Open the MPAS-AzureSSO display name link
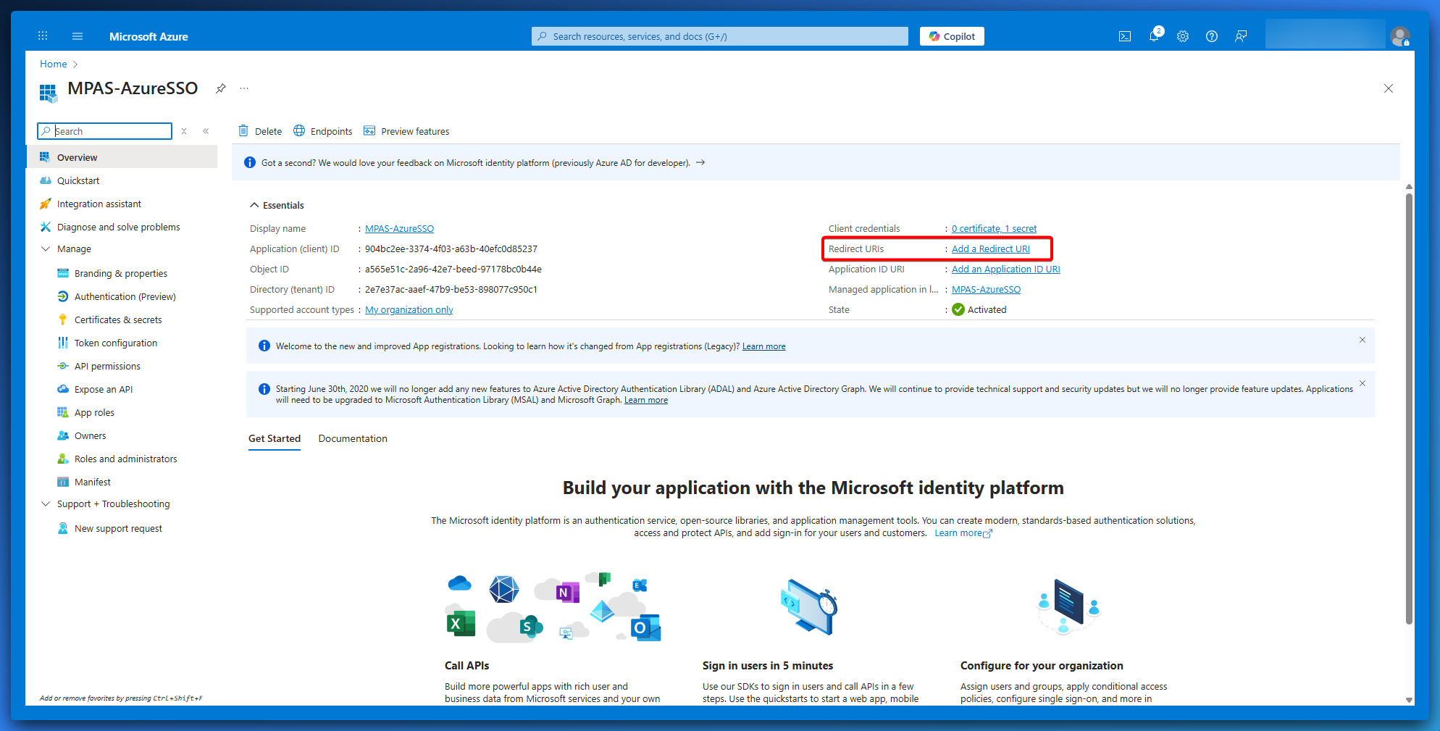 coord(400,228)
